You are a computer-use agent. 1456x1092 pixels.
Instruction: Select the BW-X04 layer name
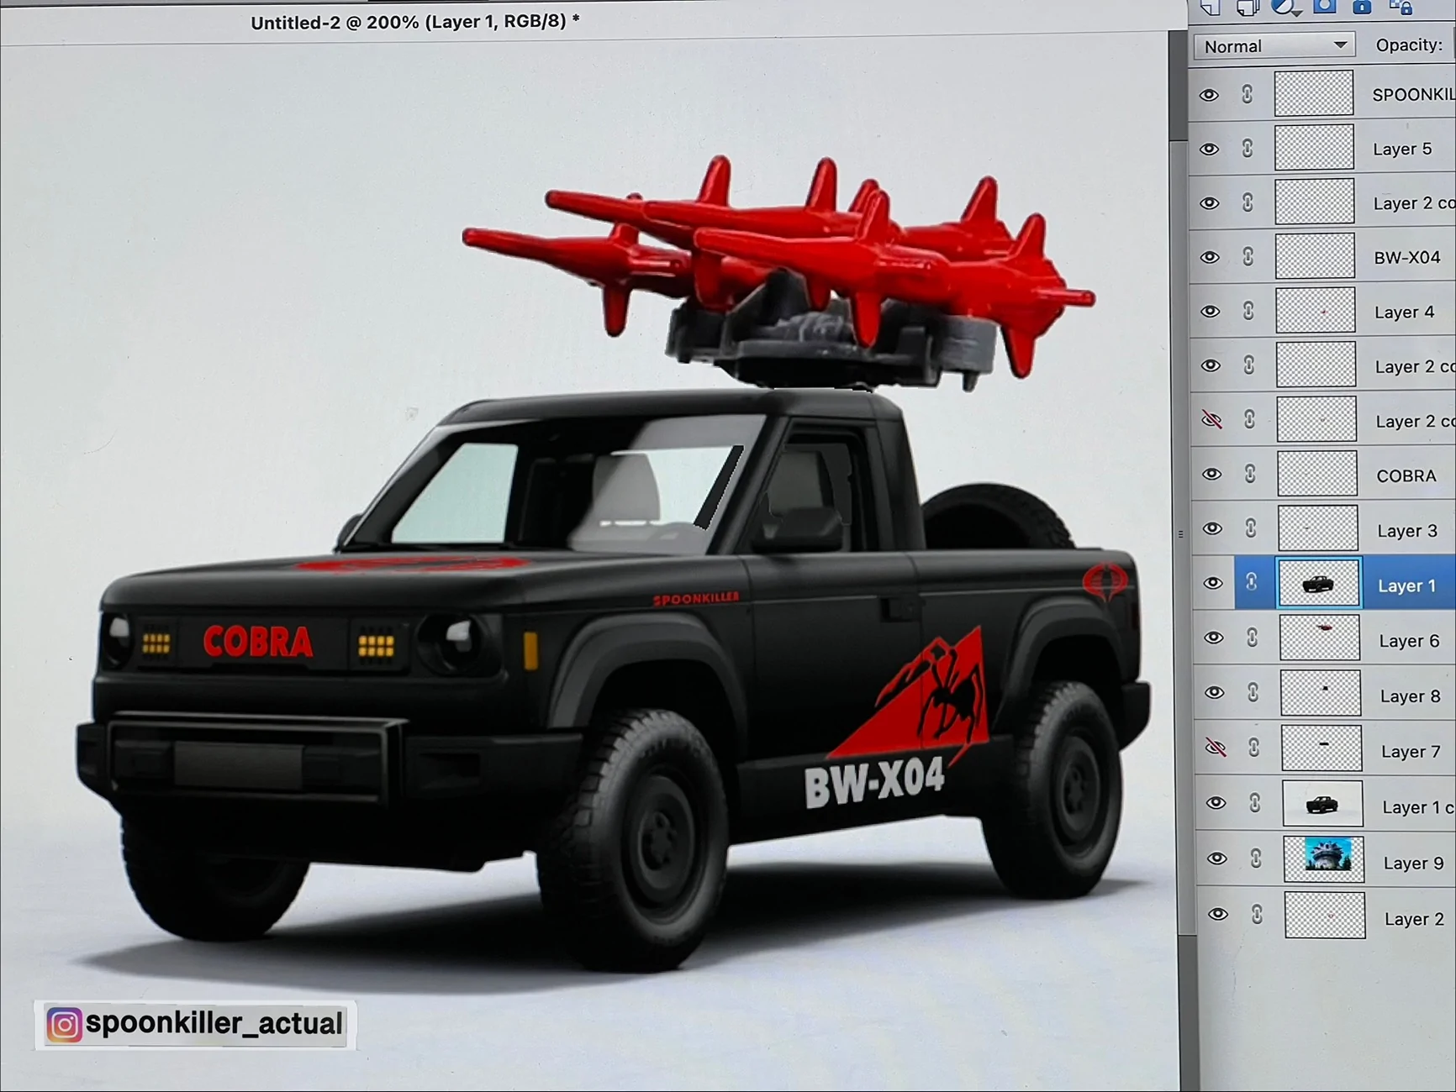pyautogui.click(x=1407, y=257)
